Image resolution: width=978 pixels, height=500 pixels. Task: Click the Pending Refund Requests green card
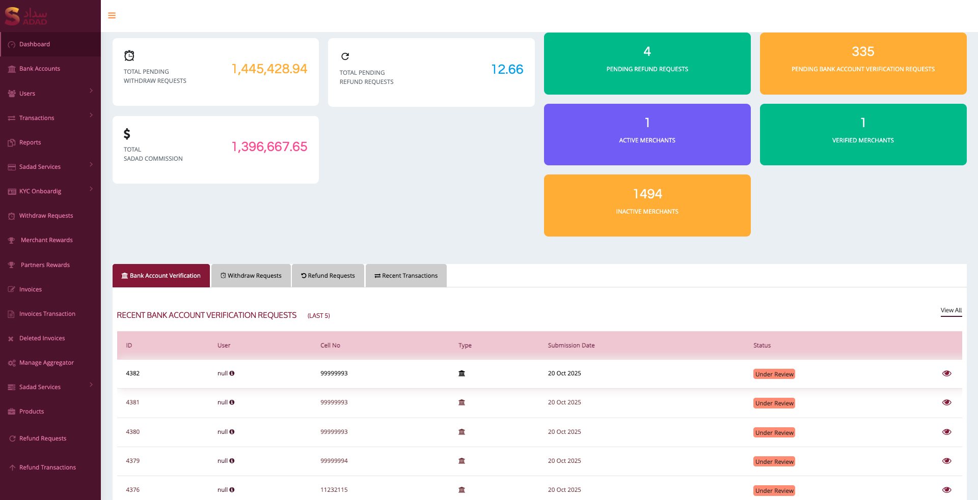[647, 64]
